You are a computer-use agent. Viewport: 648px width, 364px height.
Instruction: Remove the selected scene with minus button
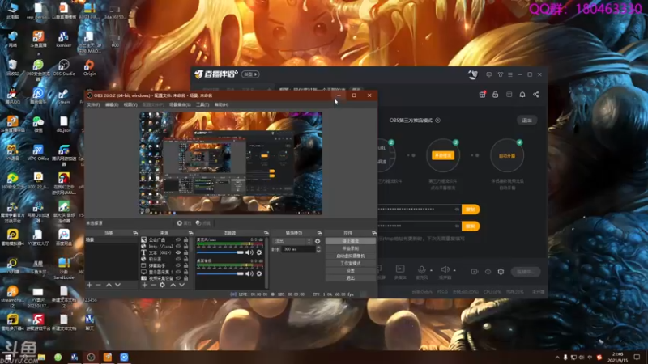pyautogui.click(x=98, y=285)
